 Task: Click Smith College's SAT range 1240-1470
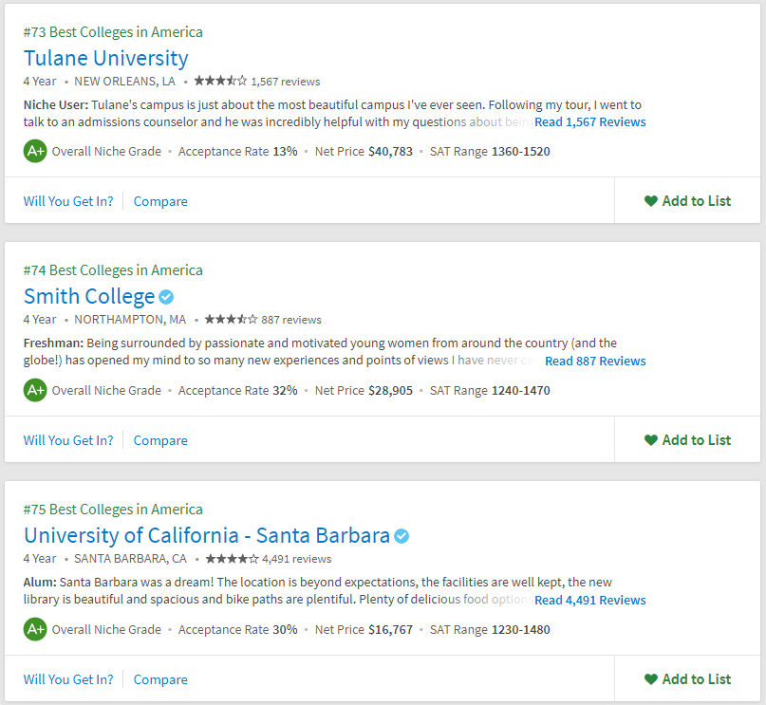[521, 391]
